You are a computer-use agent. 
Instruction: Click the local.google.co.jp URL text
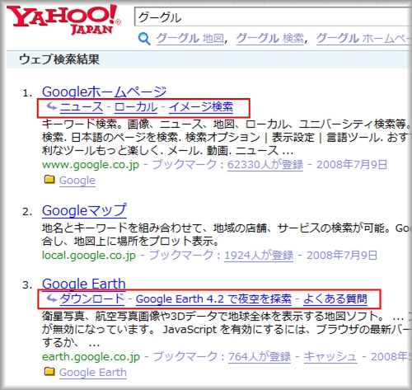pyautogui.click(x=89, y=256)
